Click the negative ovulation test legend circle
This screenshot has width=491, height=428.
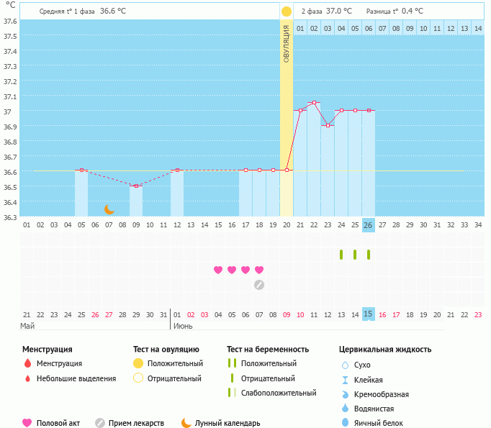(138, 378)
